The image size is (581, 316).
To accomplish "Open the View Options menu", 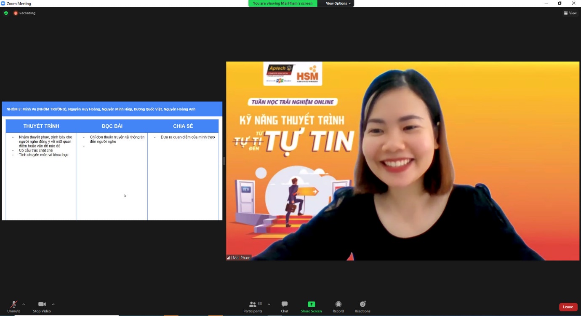I will (338, 3).
